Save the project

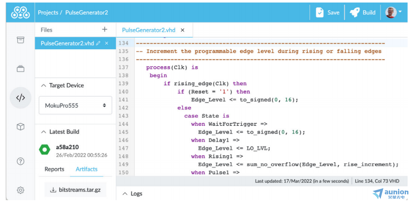coord(327,12)
